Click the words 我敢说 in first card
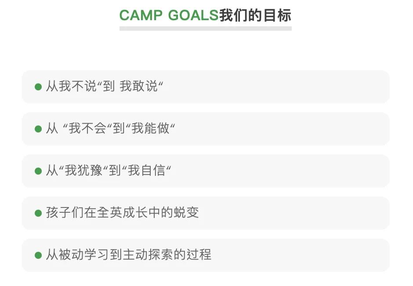The width and height of the screenshot is (413, 286). tap(138, 86)
